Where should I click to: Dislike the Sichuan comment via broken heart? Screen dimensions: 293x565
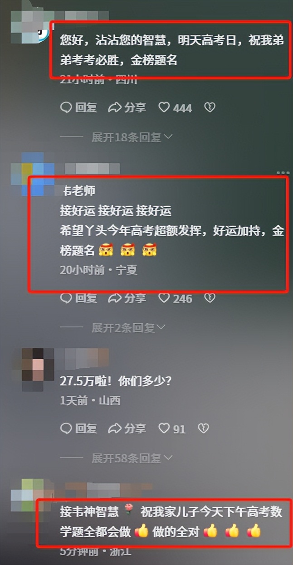click(x=209, y=107)
